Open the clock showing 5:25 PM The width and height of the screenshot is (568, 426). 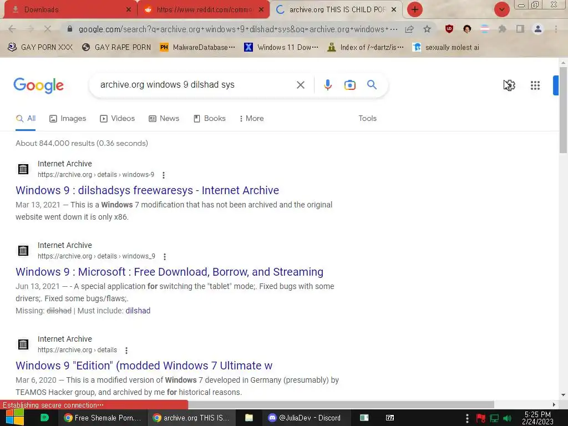tap(537, 418)
